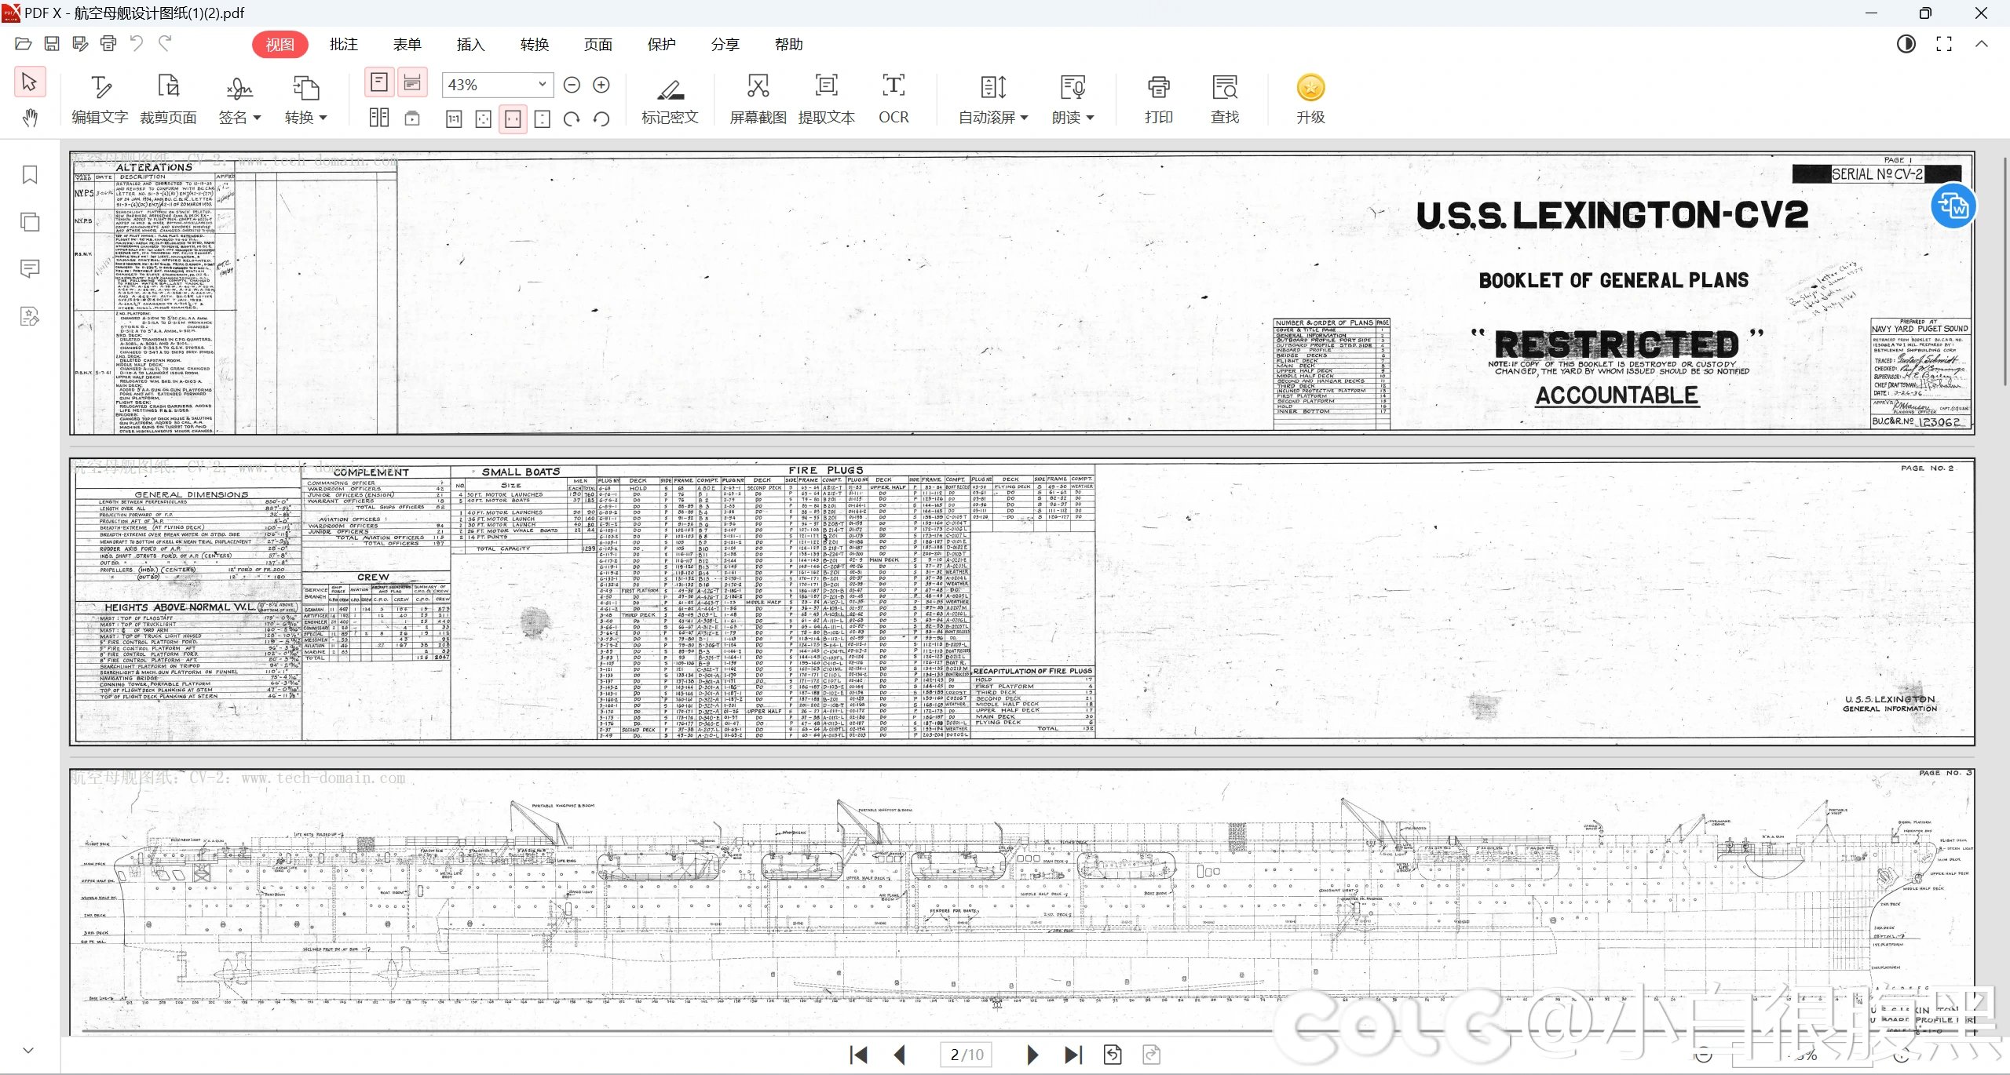This screenshot has width=2010, height=1075.
Task: Redo the last undone action
Action: coord(165,44)
